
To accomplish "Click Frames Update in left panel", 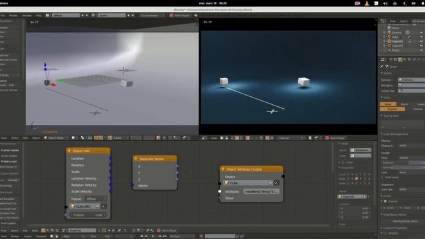I will 10,150.
